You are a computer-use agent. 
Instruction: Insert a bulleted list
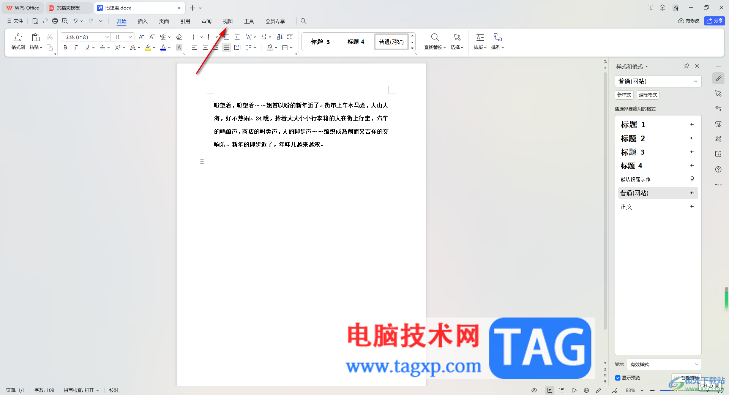click(x=195, y=37)
